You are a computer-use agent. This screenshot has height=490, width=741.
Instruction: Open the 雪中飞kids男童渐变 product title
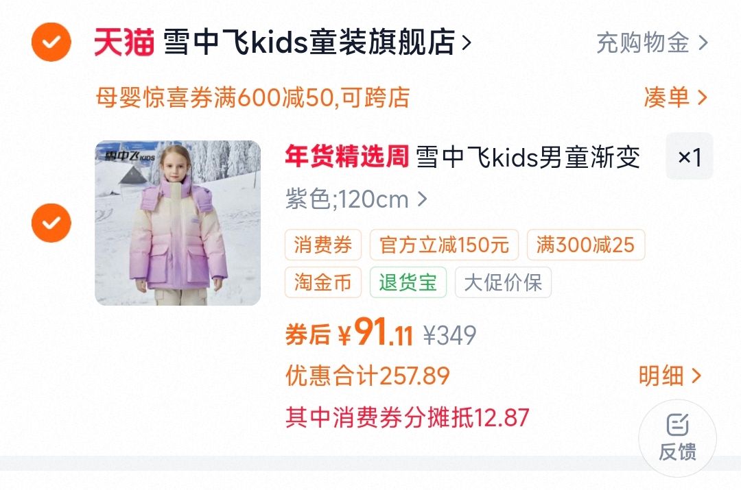point(528,157)
